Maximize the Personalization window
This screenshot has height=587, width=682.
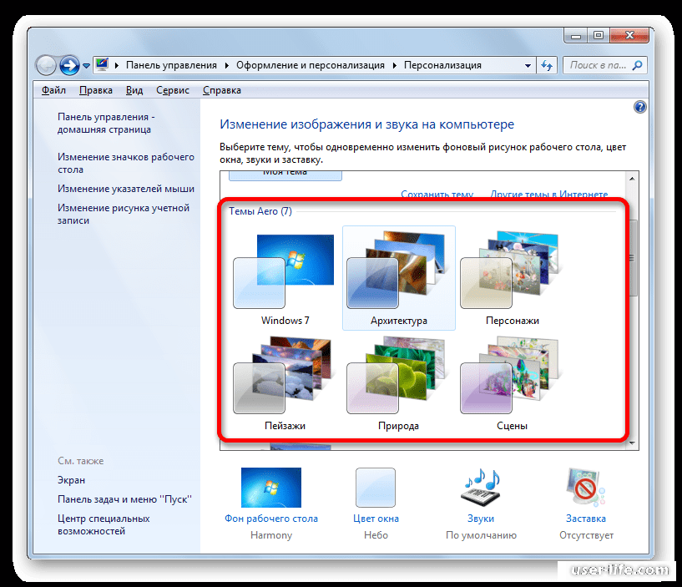point(599,36)
